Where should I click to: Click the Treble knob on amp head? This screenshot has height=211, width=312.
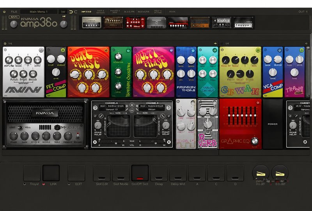click(57, 136)
